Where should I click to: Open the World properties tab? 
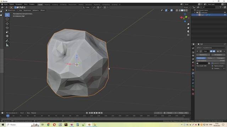[193, 66]
